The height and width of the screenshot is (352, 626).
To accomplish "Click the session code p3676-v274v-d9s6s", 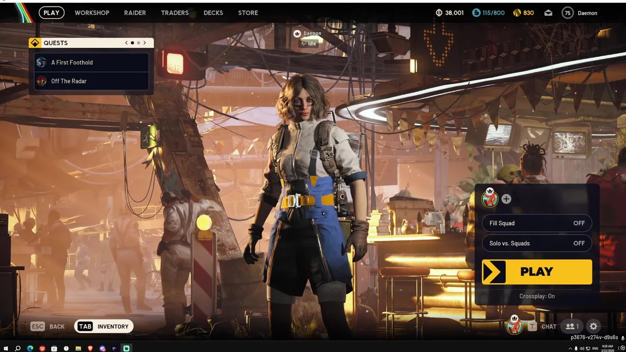I will [594, 338].
